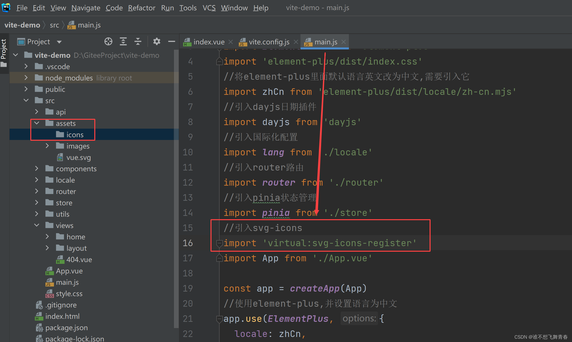Toggle the vertical Project tool window button

coord(4,53)
